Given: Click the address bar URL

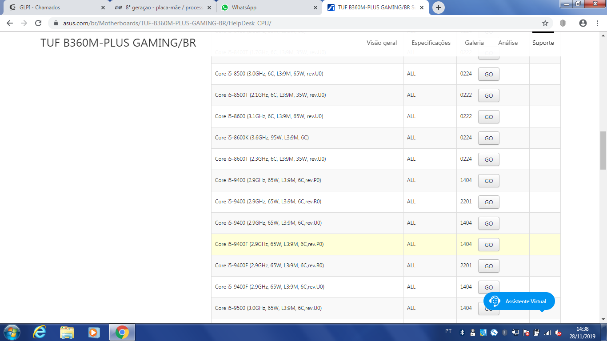Looking at the screenshot, I should click(x=167, y=23).
